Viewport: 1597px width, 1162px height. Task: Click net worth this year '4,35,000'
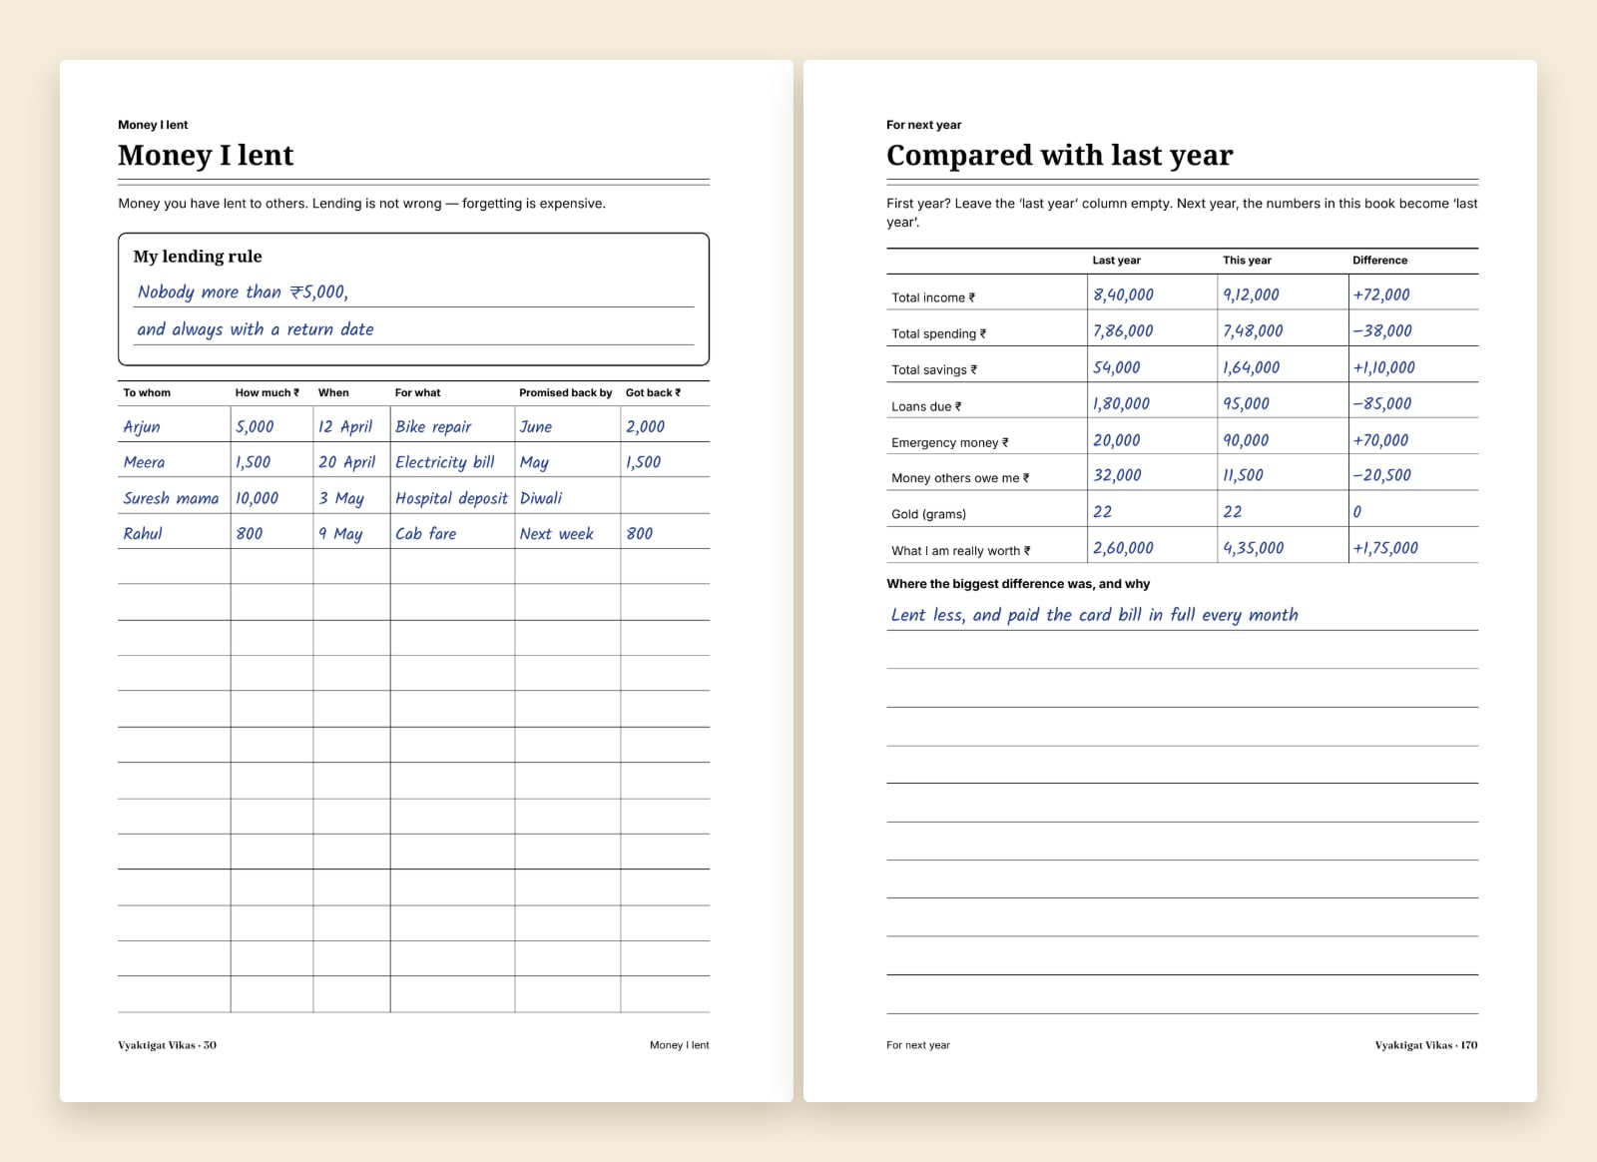[1253, 548]
